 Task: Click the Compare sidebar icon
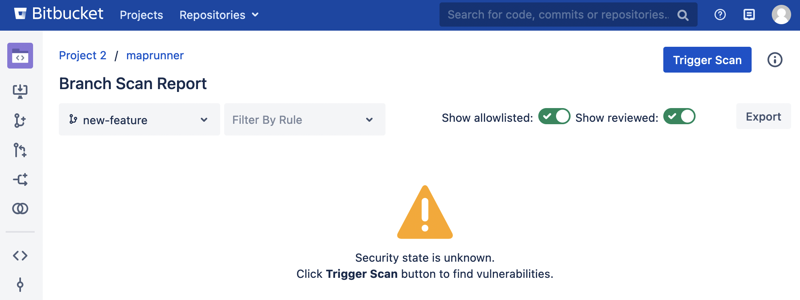[x=20, y=208]
